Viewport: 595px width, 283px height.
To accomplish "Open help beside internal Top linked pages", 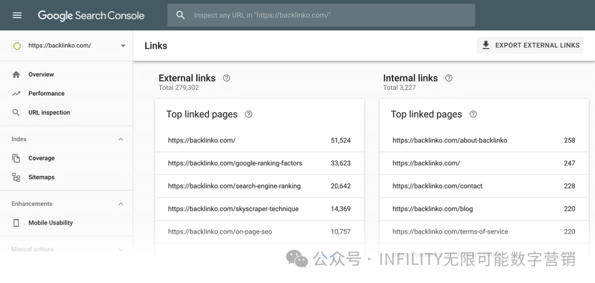I will pos(473,114).
